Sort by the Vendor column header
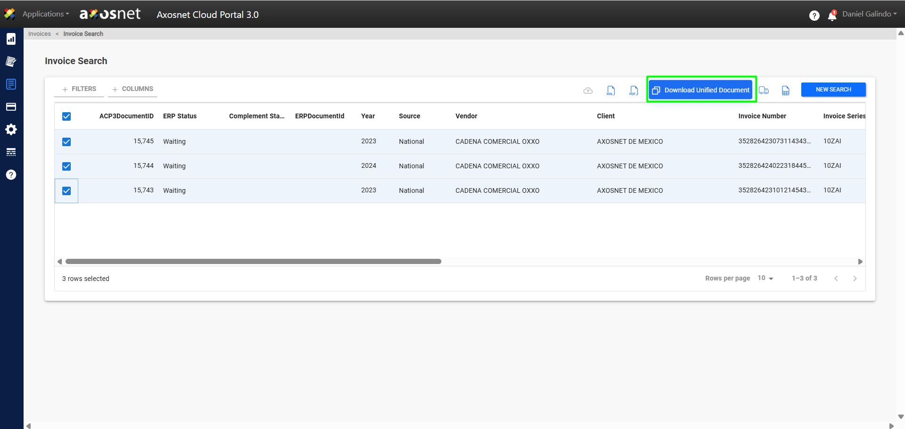 466,116
